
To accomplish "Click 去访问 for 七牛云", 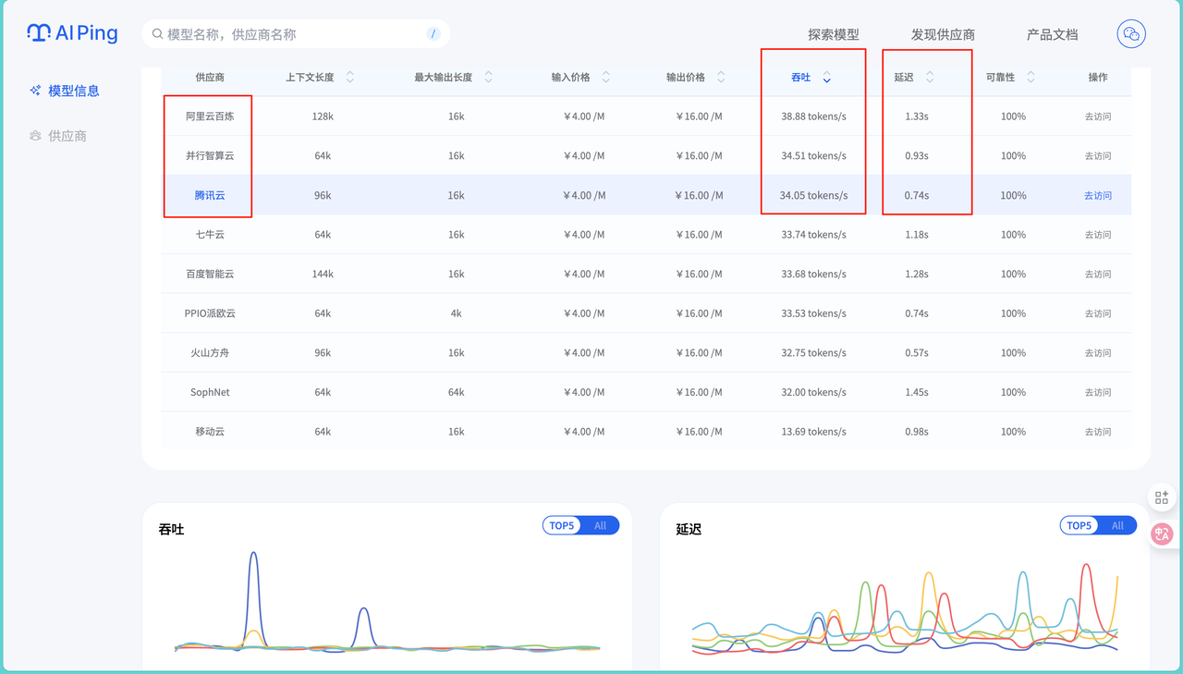I will click(x=1098, y=235).
